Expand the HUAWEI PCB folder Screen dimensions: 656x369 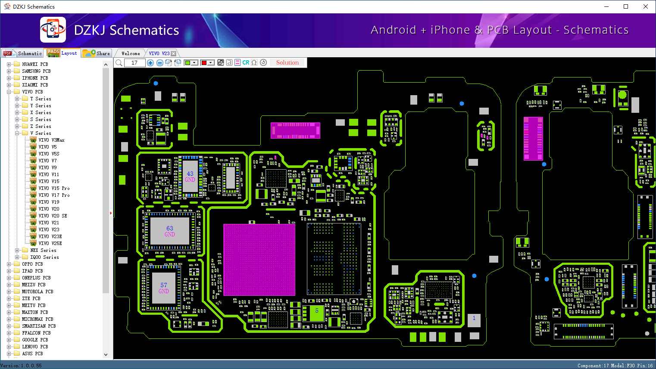(9, 64)
